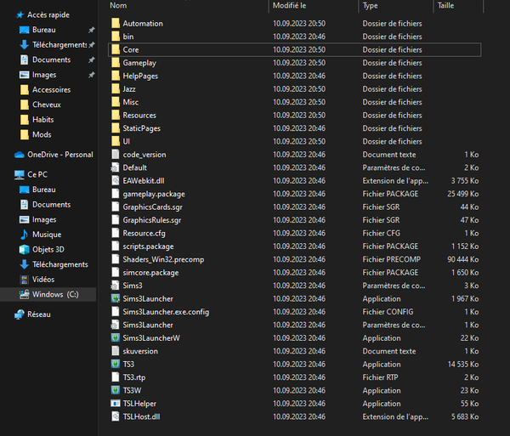Click the TSLHelper application icon

coord(116,404)
